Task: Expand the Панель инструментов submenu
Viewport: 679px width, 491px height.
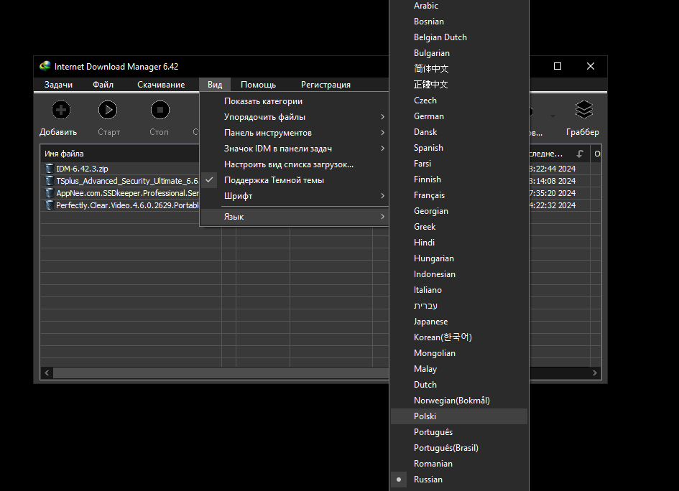Action: (295, 133)
